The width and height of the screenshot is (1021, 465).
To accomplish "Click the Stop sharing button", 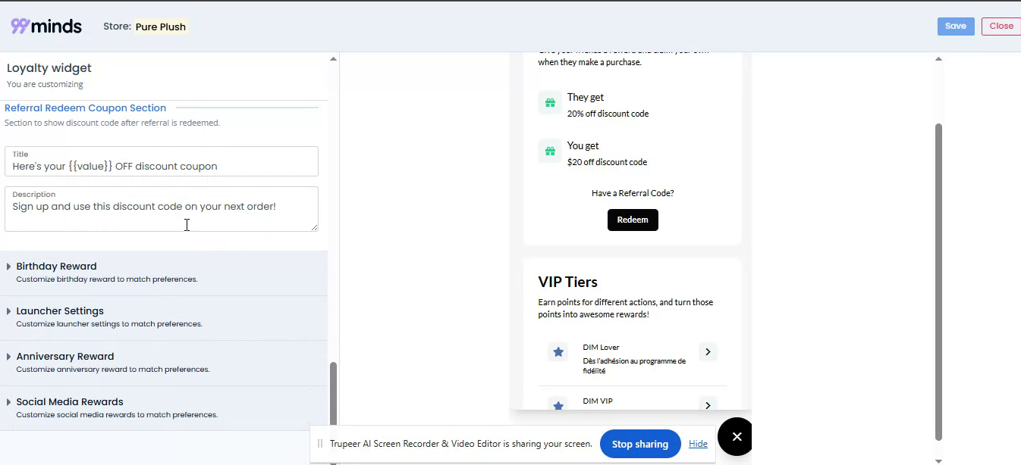I will [x=640, y=444].
